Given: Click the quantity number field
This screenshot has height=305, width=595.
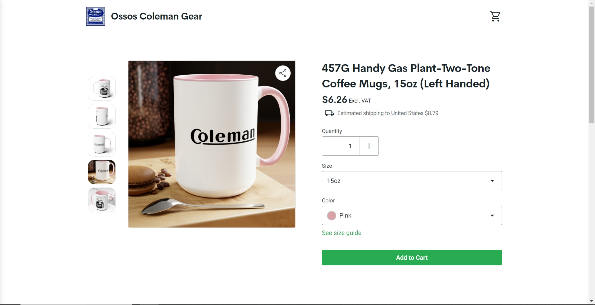Looking at the screenshot, I should tap(350, 146).
